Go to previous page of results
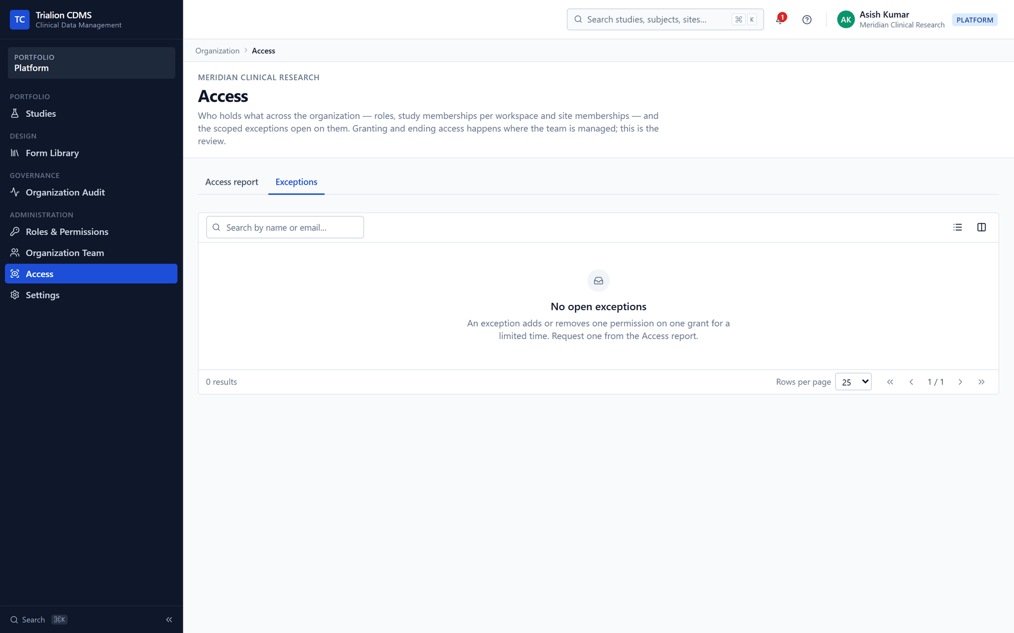The height and width of the screenshot is (633, 1014). point(911,382)
